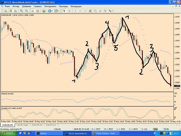Click the Templates icon
Image resolution: width=181 pixels, height=136 pixels.
click(56, 11)
